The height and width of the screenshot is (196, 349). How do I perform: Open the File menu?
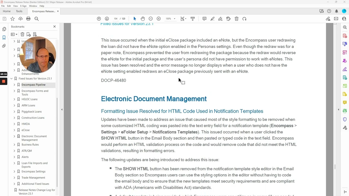(x=3, y=6)
